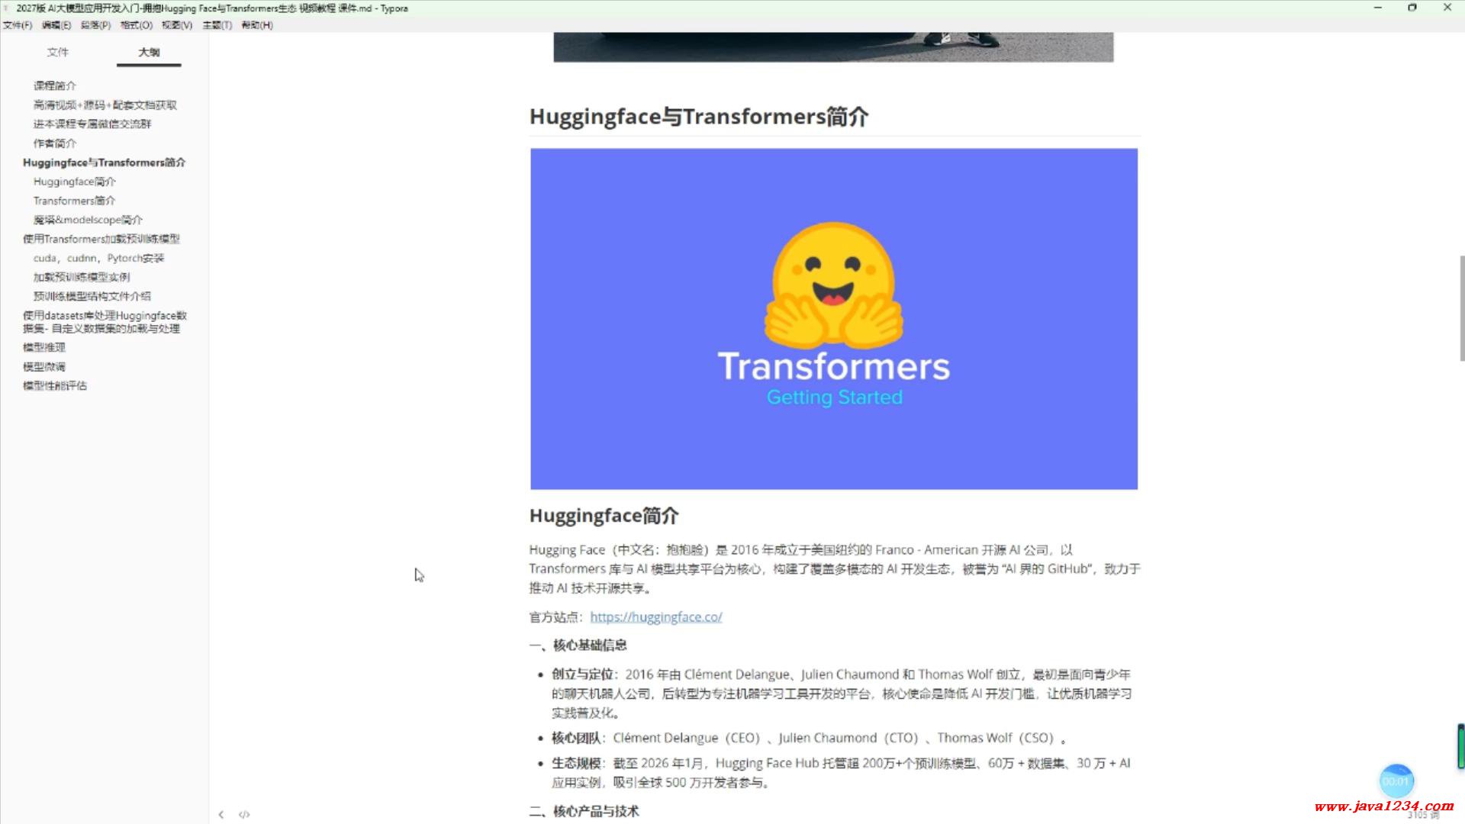Click the sidebar collapse arrow icon
This screenshot has height=824, width=1465.
(221, 814)
